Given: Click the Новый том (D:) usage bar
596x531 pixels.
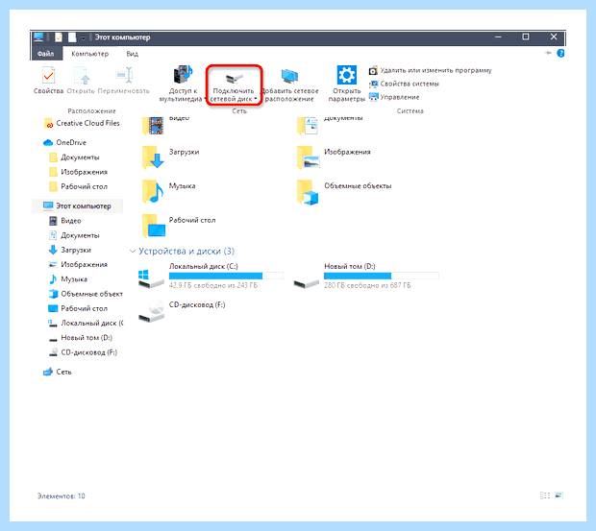Looking at the screenshot, I should click(x=382, y=276).
